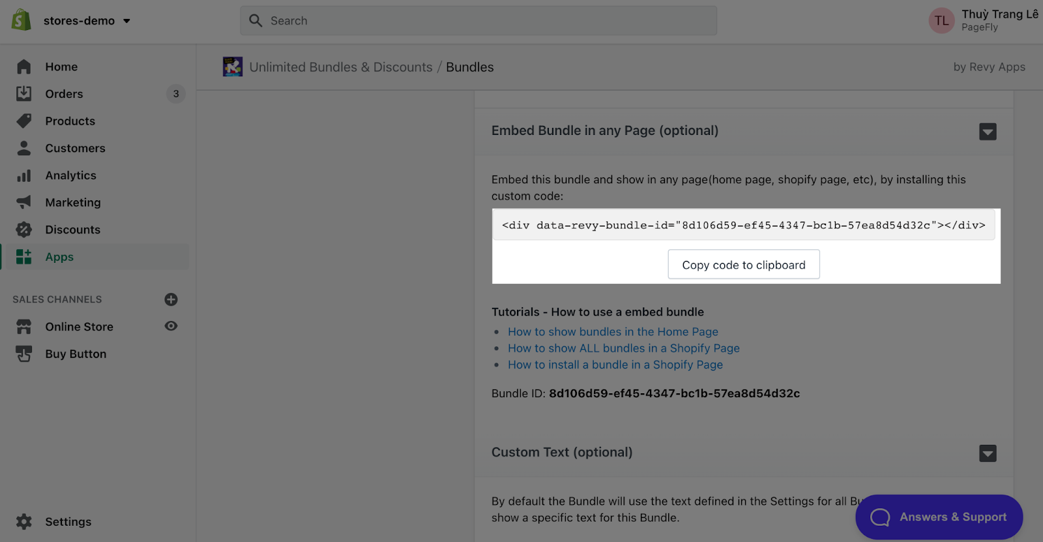Viewport: 1043px width, 542px height.
Task: Click the Marketing megaphone icon
Action: [24, 202]
